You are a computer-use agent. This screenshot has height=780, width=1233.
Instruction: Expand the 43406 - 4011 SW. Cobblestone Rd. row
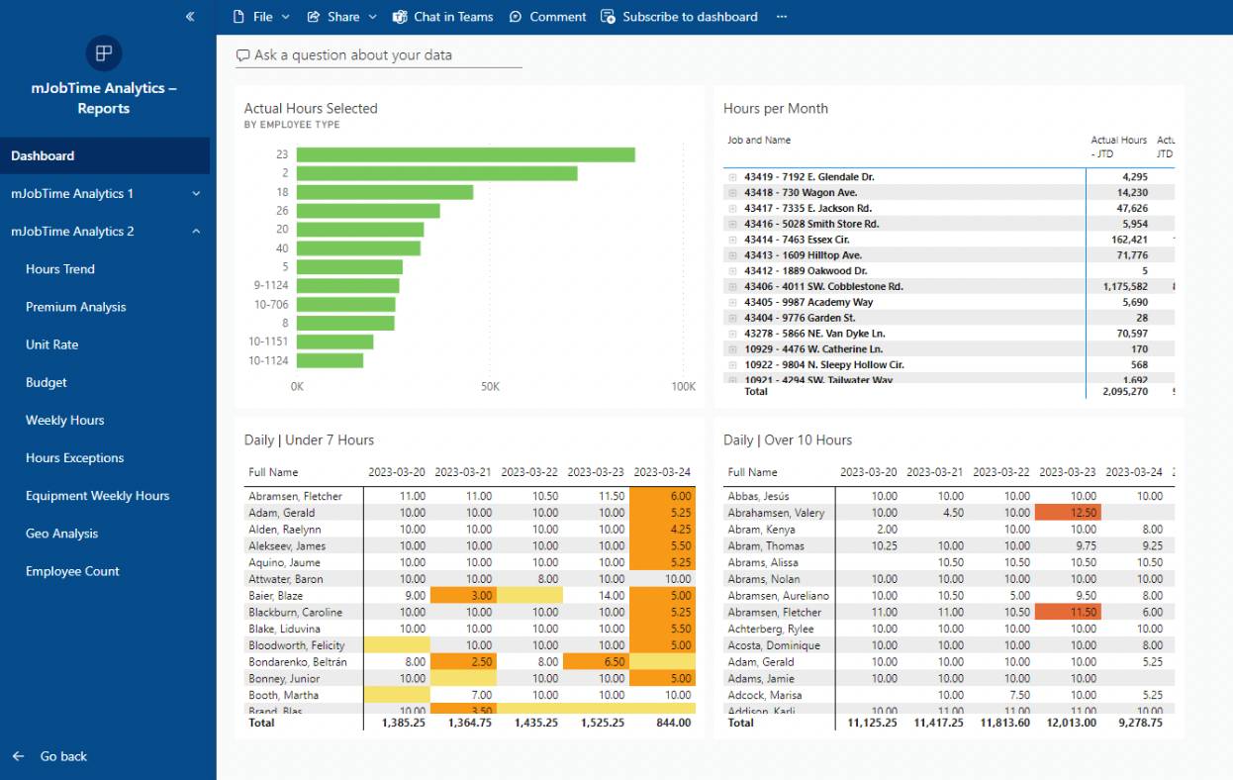(732, 286)
